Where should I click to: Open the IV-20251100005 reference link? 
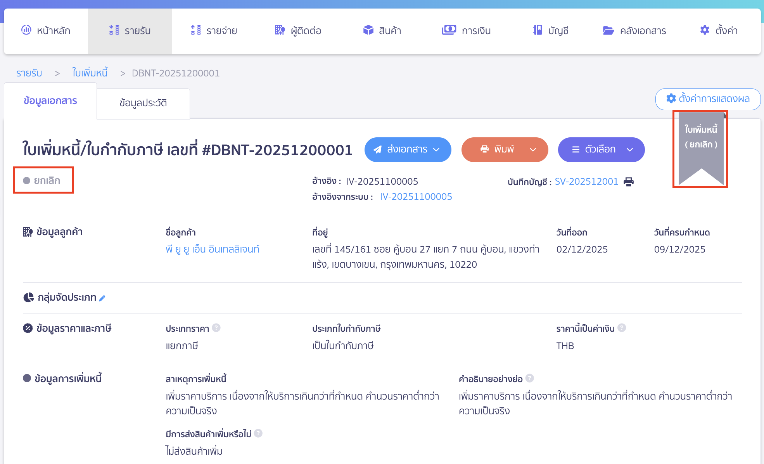[x=415, y=196]
